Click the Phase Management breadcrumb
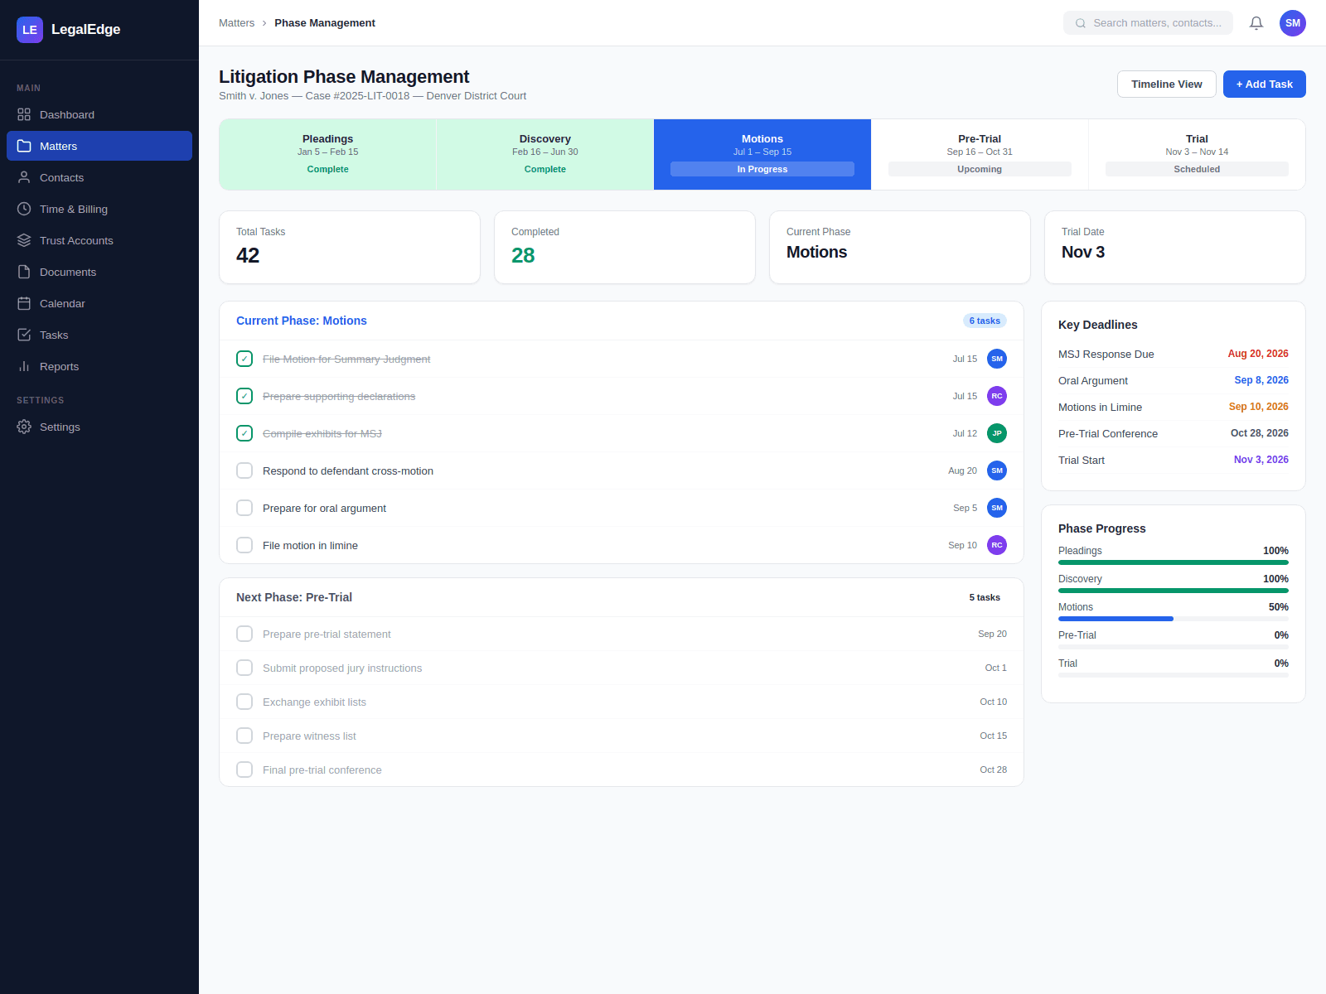1326x994 pixels. point(325,23)
